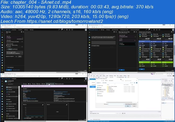Open resource group dropdown in Web App blade
Image resolution: width=175 pixels, height=122 pixels.
pyautogui.click(x=15, y=47)
